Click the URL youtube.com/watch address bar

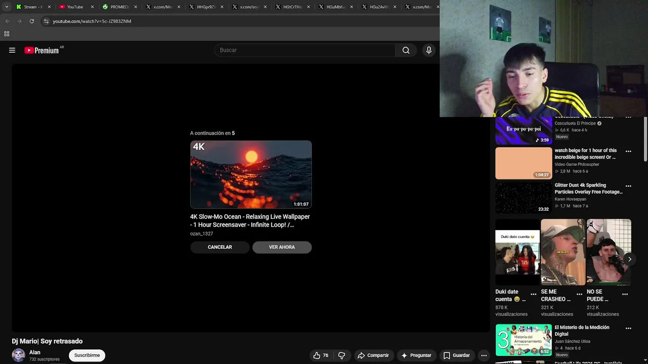92,21
